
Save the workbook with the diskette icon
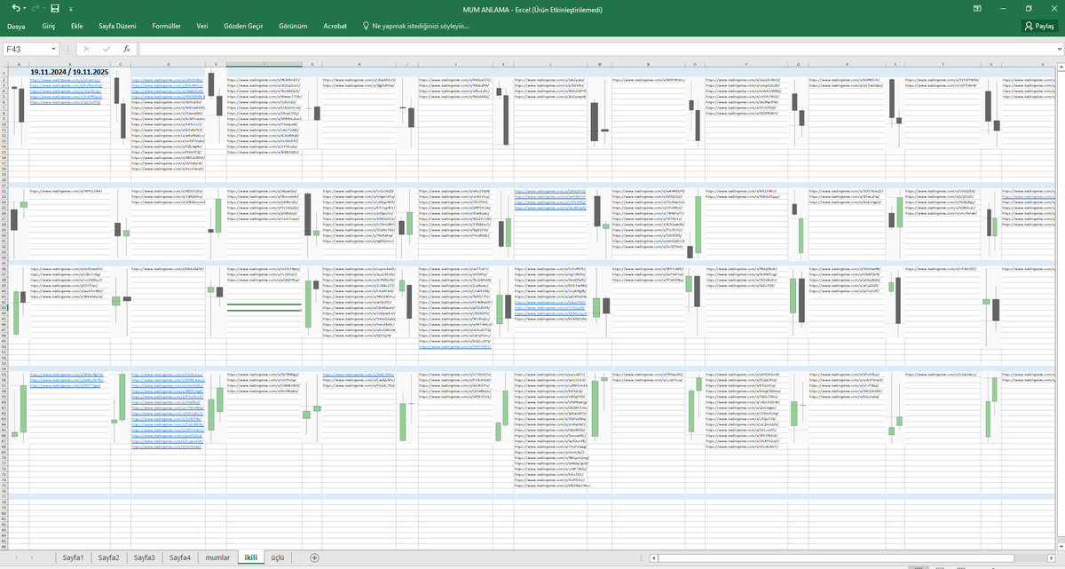[x=55, y=8]
